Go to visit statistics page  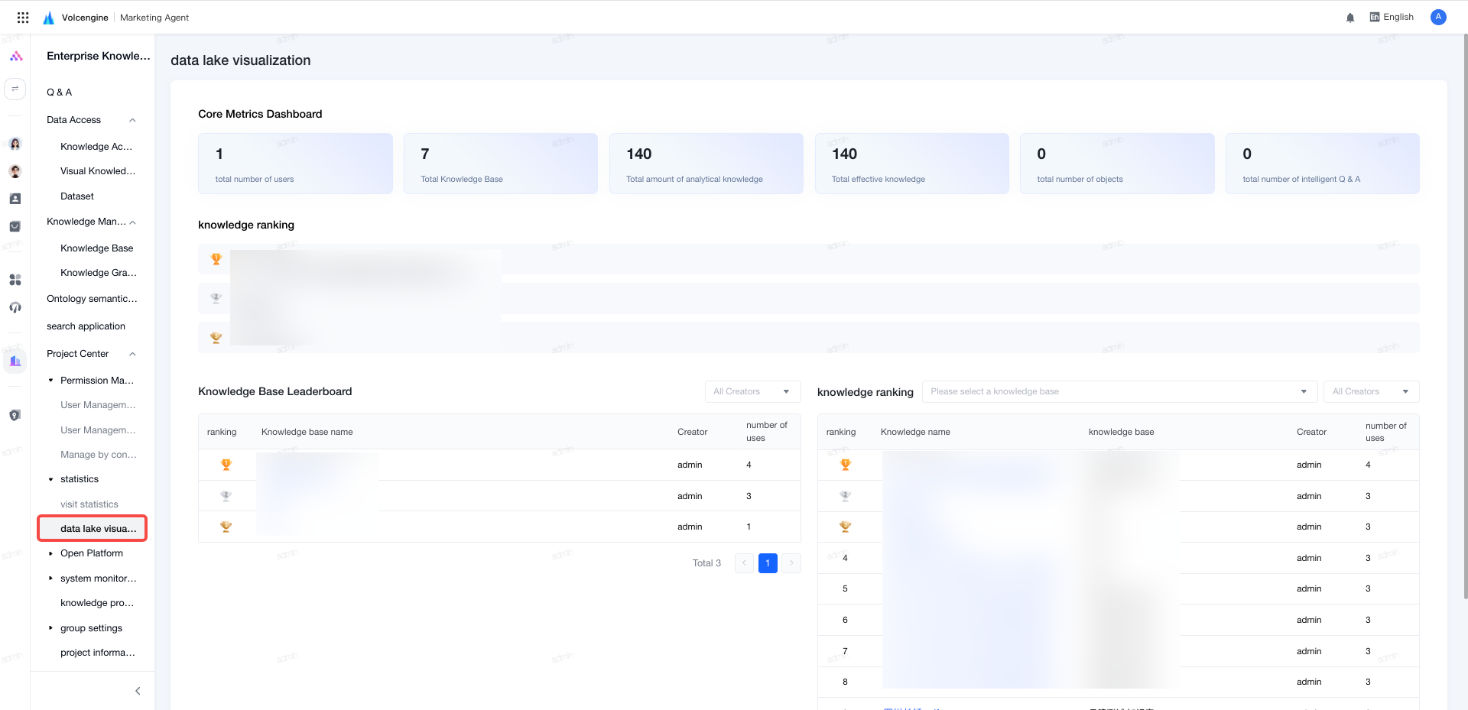(x=89, y=504)
